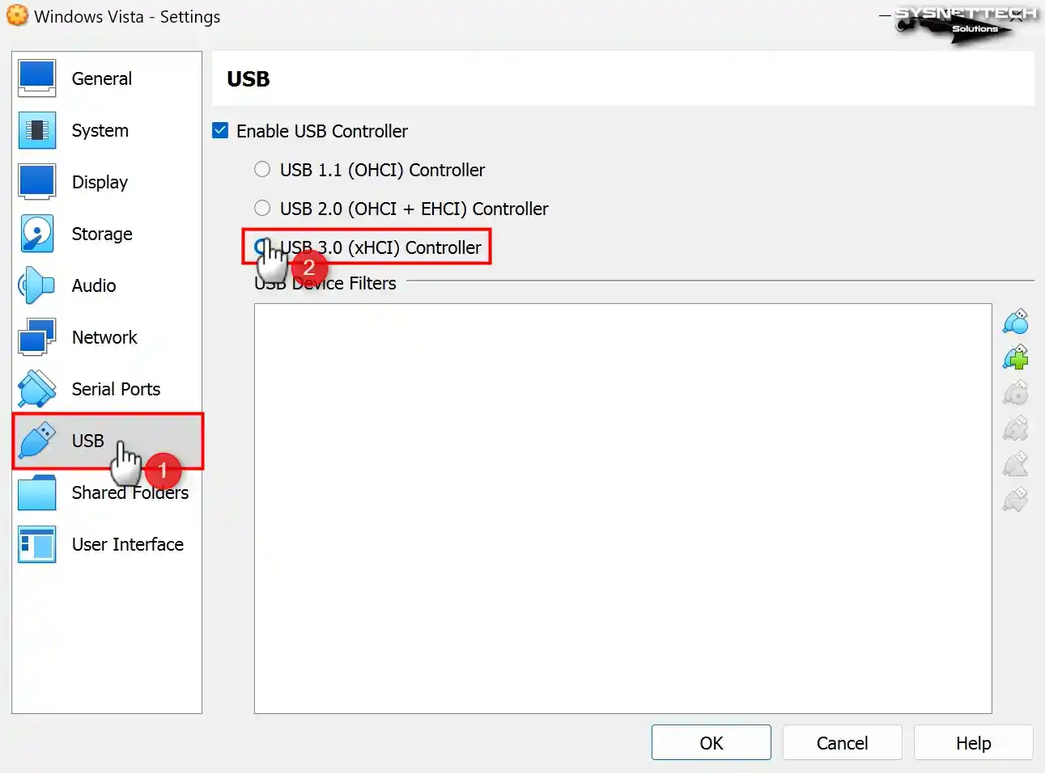Open the System settings category
The width and height of the screenshot is (1045, 773).
(106, 130)
